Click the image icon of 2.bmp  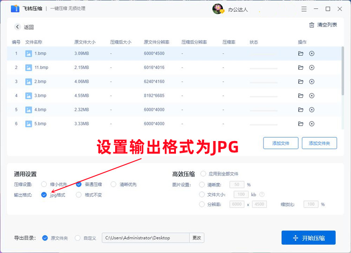tap(29, 82)
